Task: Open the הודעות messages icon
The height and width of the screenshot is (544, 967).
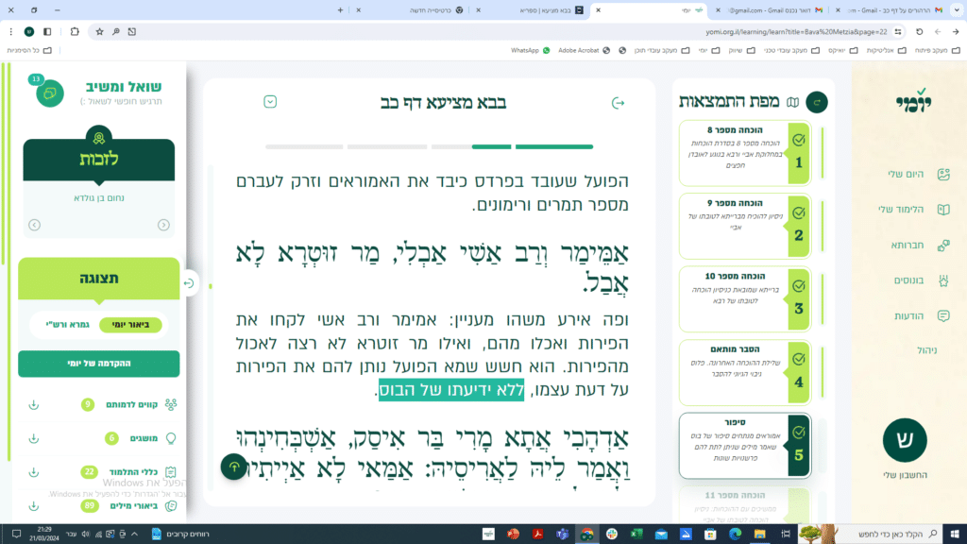Action: [x=942, y=315]
